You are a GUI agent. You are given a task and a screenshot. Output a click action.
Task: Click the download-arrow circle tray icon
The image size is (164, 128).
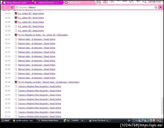(x=151, y=121)
